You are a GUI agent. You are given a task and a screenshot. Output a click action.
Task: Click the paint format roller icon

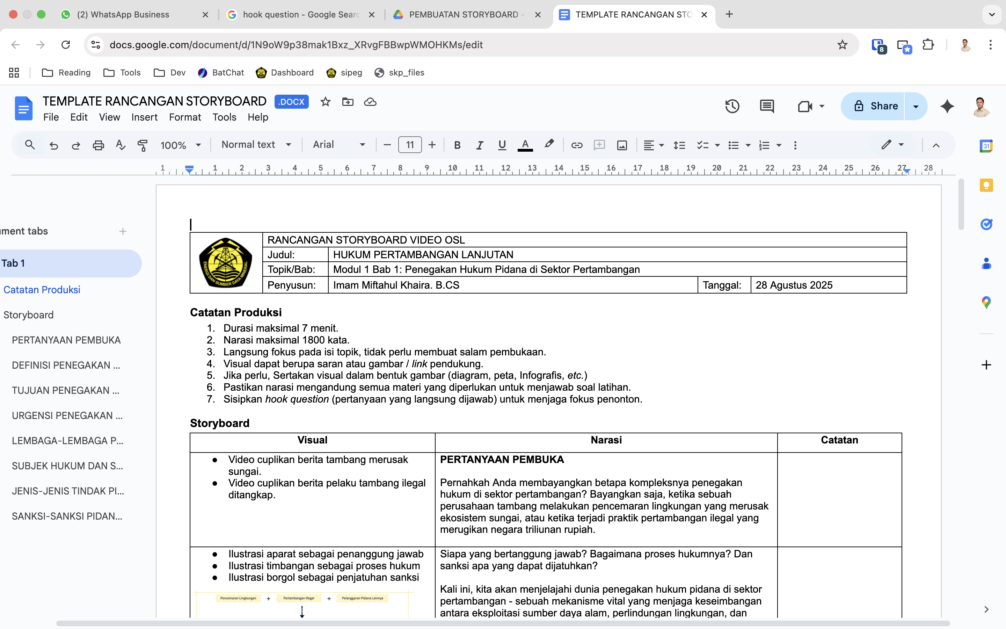coord(142,145)
